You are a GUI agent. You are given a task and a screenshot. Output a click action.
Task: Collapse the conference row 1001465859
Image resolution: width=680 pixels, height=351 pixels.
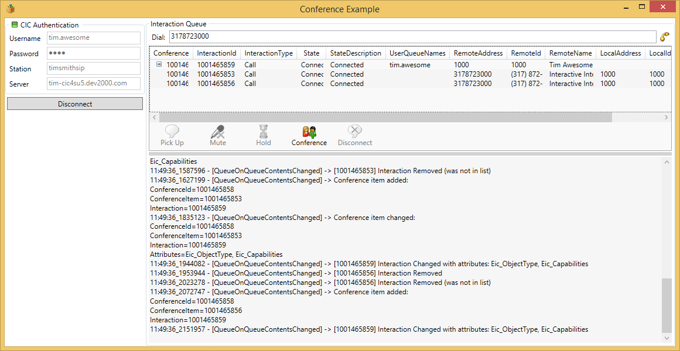click(159, 64)
